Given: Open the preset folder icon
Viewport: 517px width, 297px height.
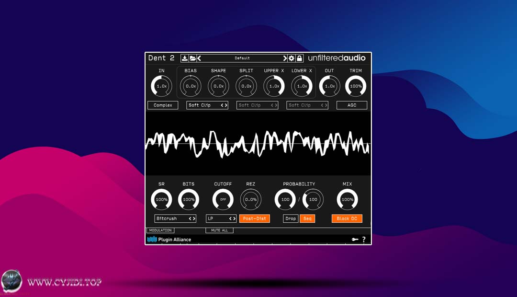Looking at the screenshot, I should click(x=192, y=58).
